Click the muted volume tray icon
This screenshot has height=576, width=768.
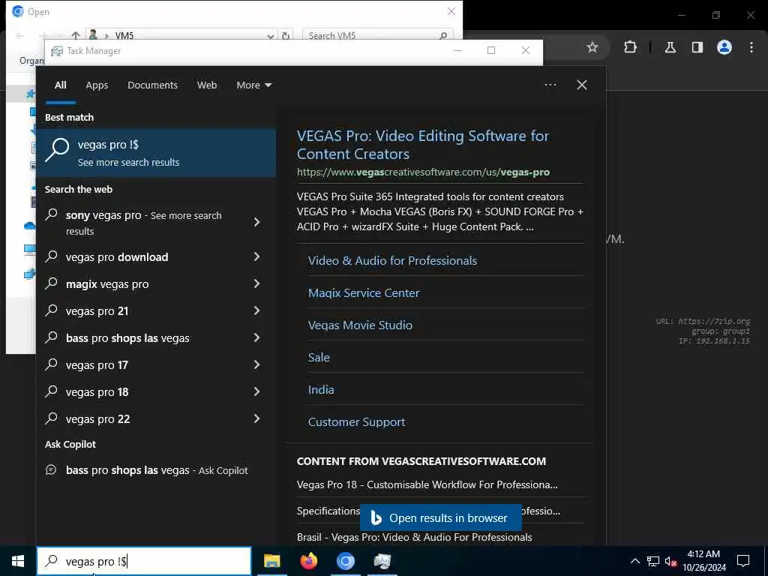[x=671, y=561]
